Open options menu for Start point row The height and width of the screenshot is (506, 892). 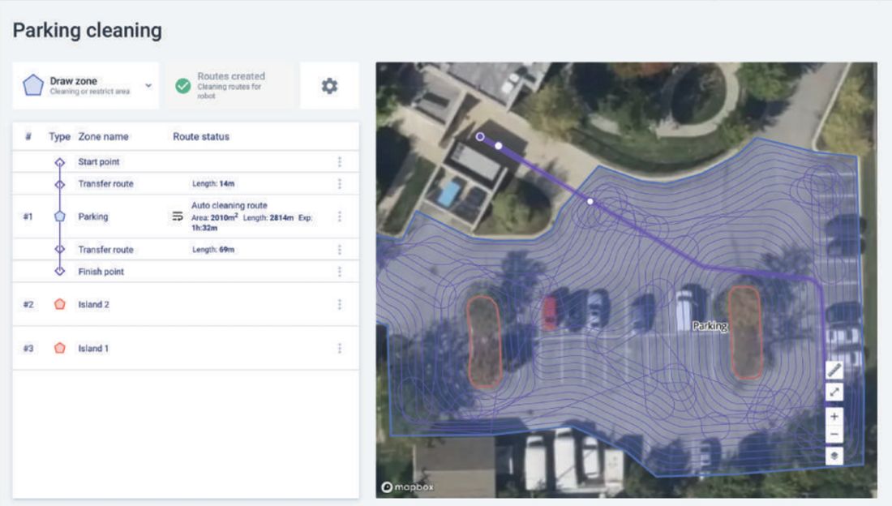(x=340, y=161)
